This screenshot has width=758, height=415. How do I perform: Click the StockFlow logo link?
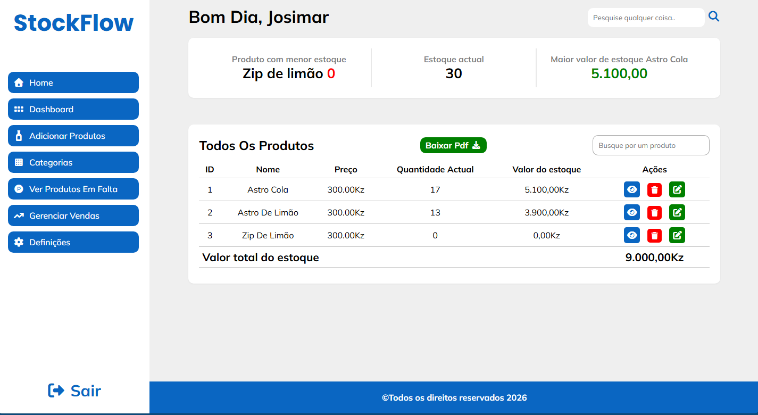[73, 22]
